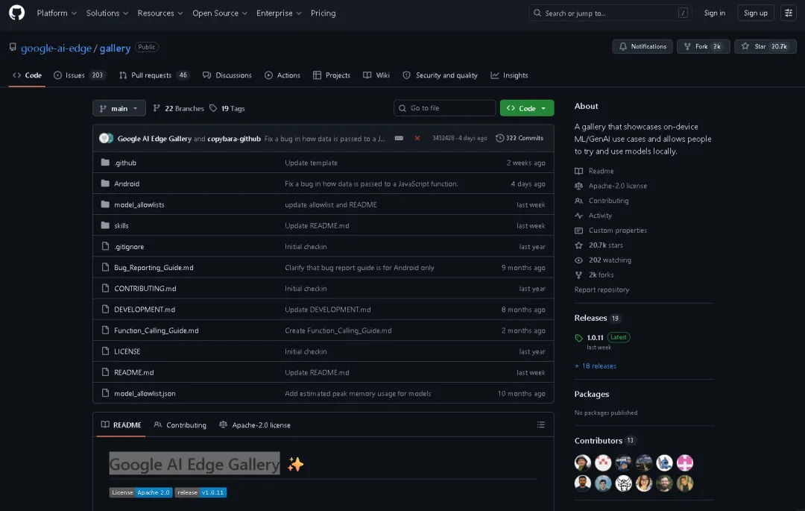Click the README outline list icon
The height and width of the screenshot is (511, 805).
540,424
